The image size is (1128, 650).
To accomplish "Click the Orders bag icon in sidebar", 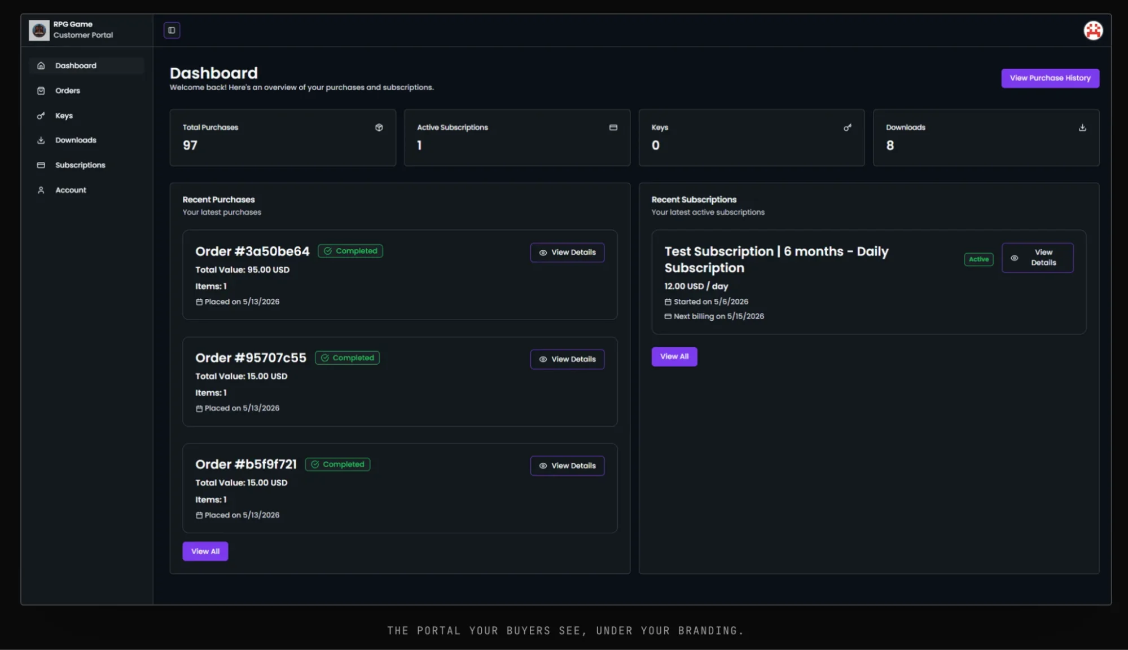I will point(41,91).
